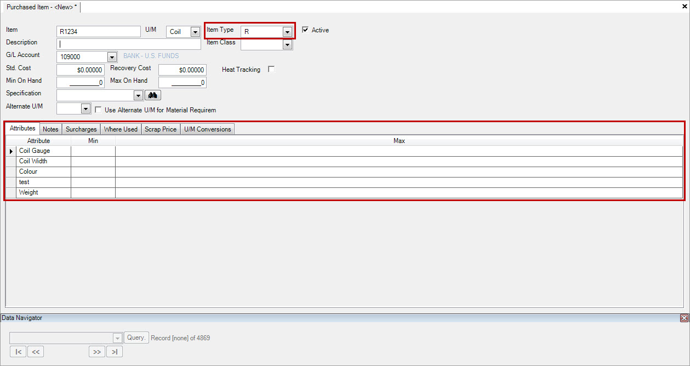This screenshot has width=690, height=366.
Task: Open the U/M Coil dropdown
Action: point(195,32)
